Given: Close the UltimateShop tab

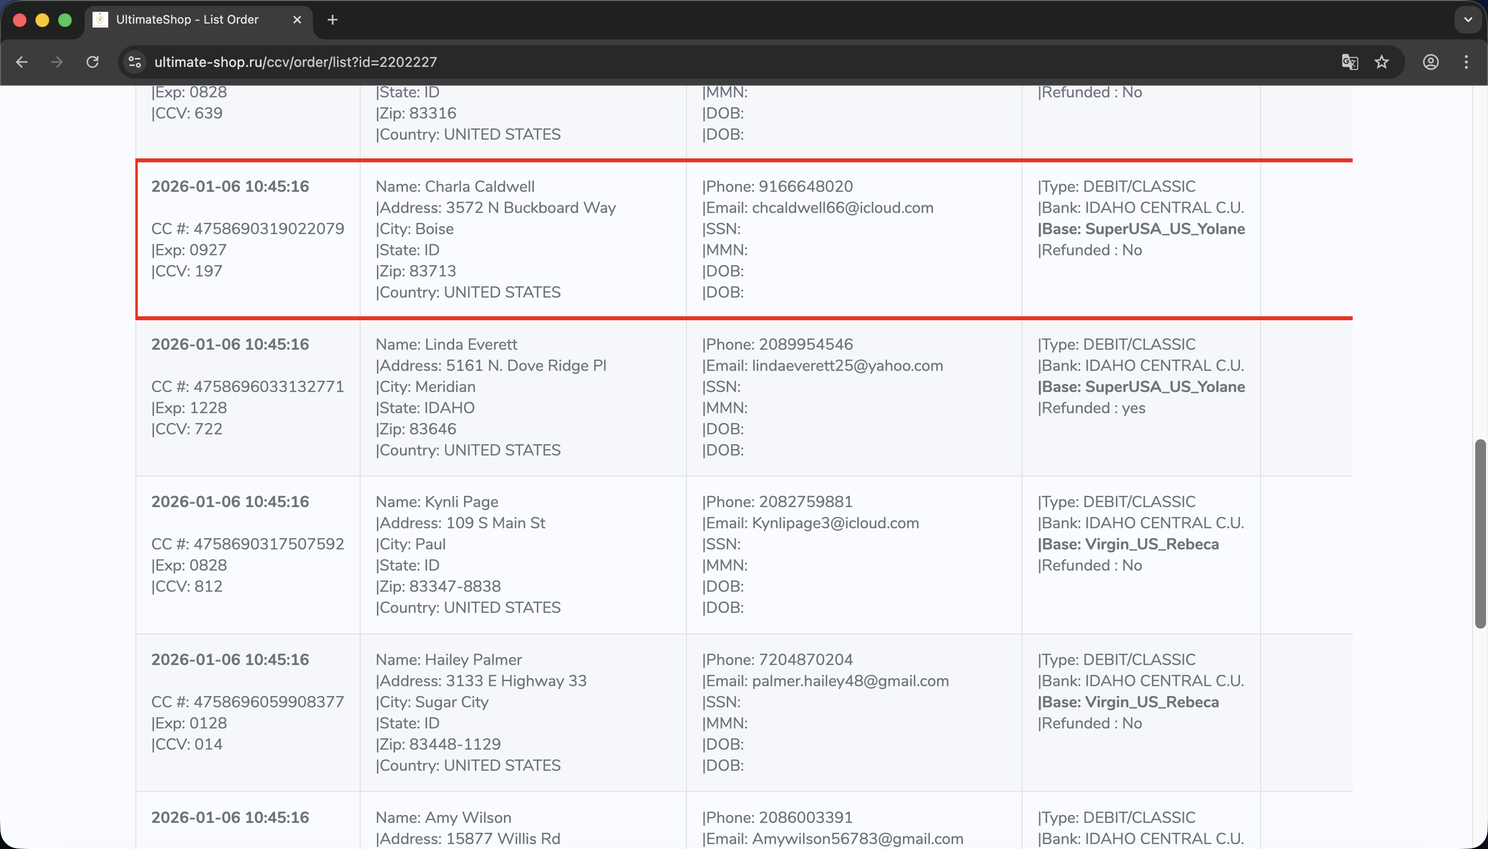Looking at the screenshot, I should [x=297, y=20].
